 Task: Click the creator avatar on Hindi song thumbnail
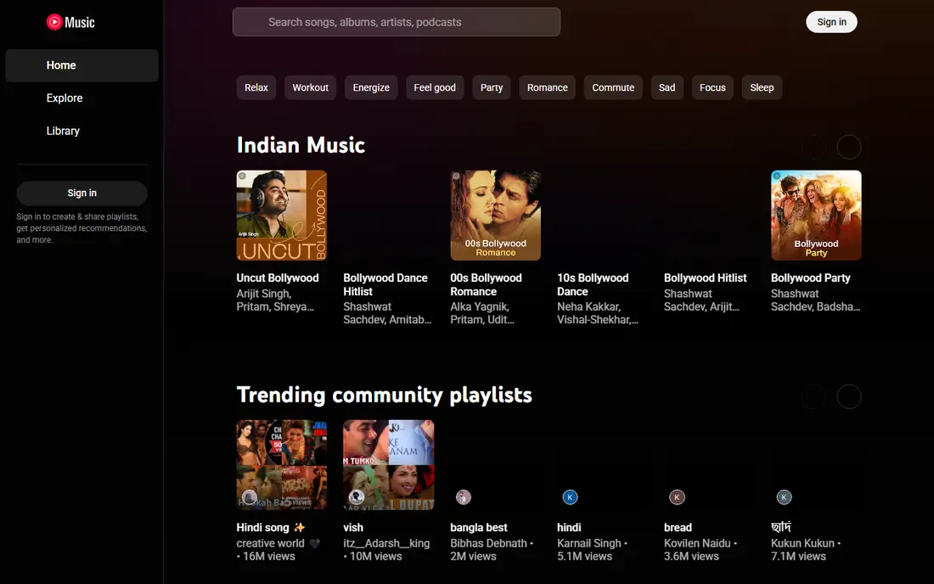250,497
